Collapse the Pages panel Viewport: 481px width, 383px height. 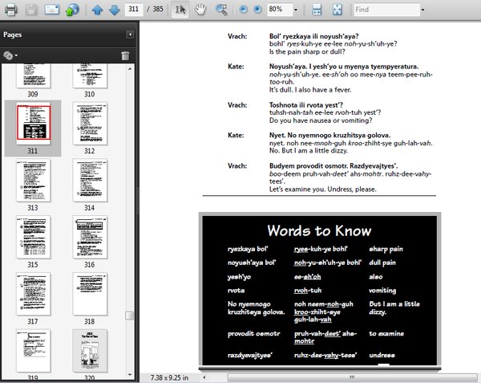pos(130,35)
